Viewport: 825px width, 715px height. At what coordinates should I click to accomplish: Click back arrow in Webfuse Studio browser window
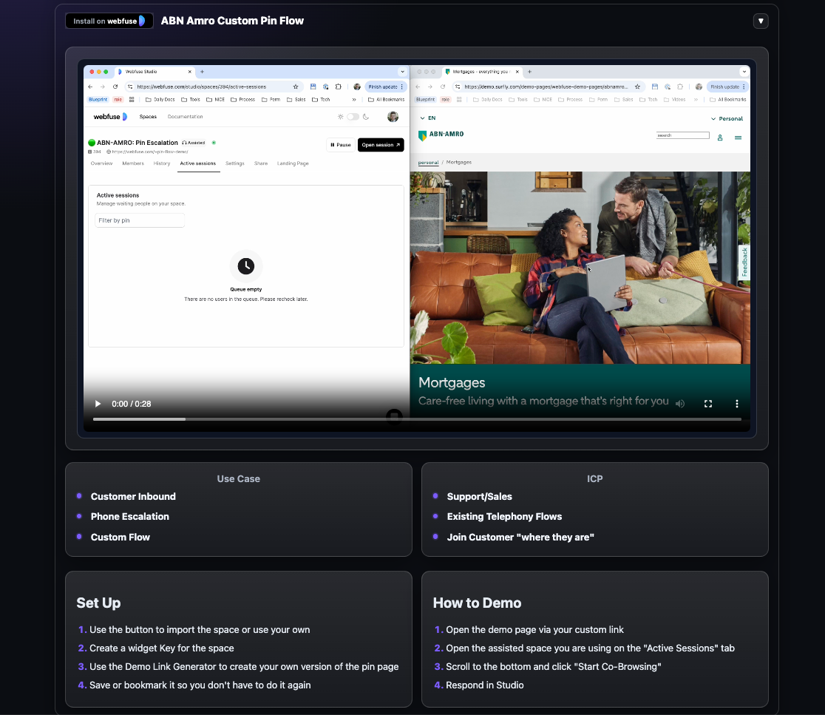(90, 87)
